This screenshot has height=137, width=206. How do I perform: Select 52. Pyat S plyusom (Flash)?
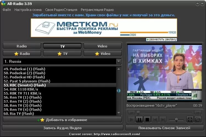click(60, 81)
